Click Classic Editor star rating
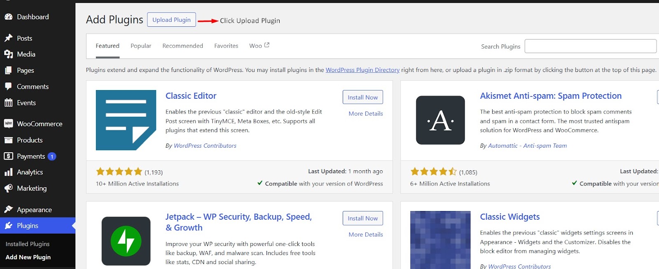The width and height of the screenshot is (659, 269). (x=119, y=172)
